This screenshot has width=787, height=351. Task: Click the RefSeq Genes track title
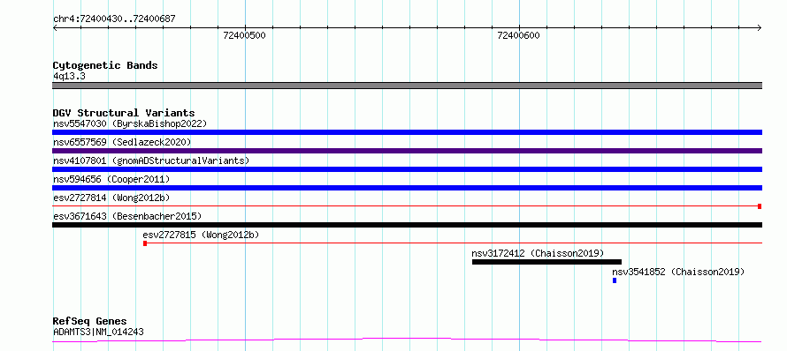point(89,321)
